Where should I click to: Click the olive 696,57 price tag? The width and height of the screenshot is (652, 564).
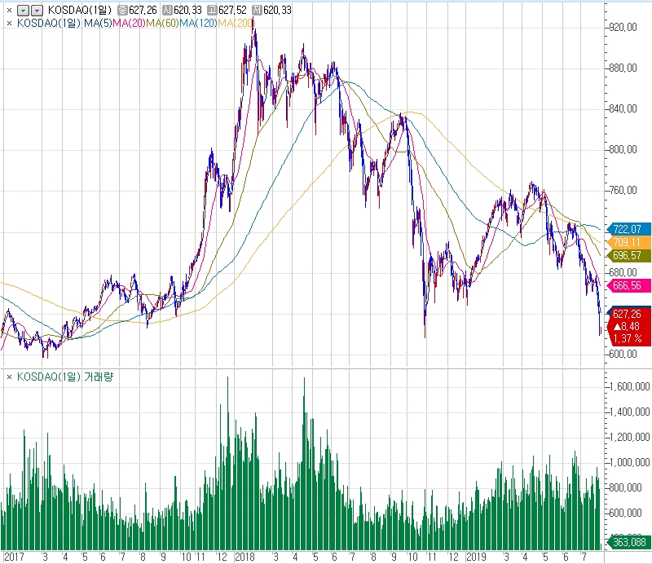tap(628, 255)
